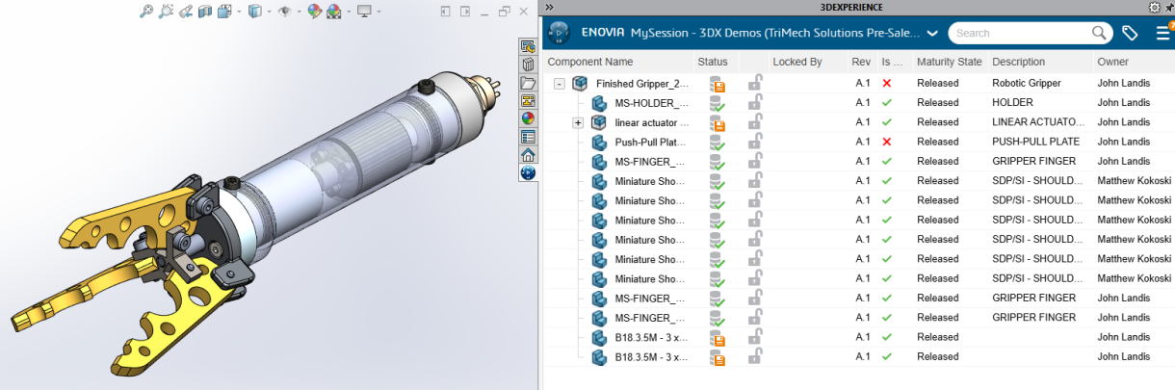The height and width of the screenshot is (390, 1175).
Task: Click the Finished Gripper assembly cube icon
Action: click(x=580, y=84)
